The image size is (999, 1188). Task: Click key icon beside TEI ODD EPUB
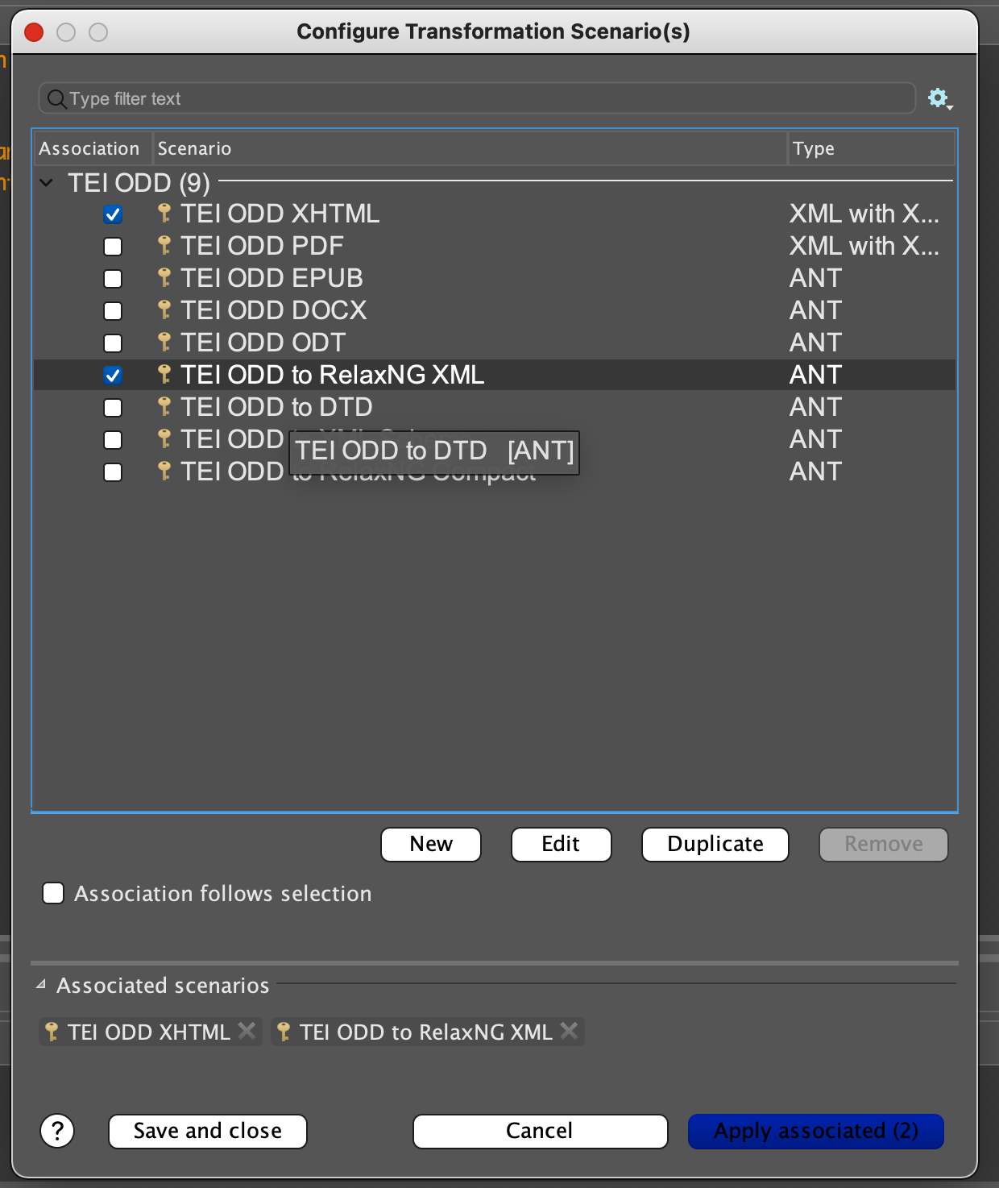pyautogui.click(x=164, y=278)
